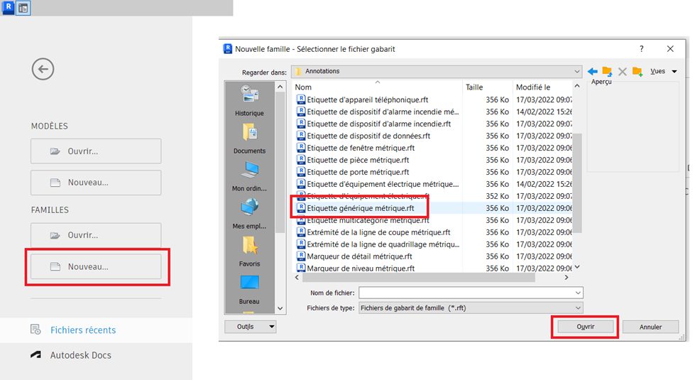Screen dimensions: 695x380
Task: Click the places bar scroll down arrow
Action: coord(280,308)
